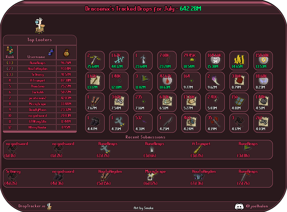Image resolution: width=287 pixels, height=212 pixels.
Task: Click the dark whip tile worth 4.17M
Action: point(239,123)
